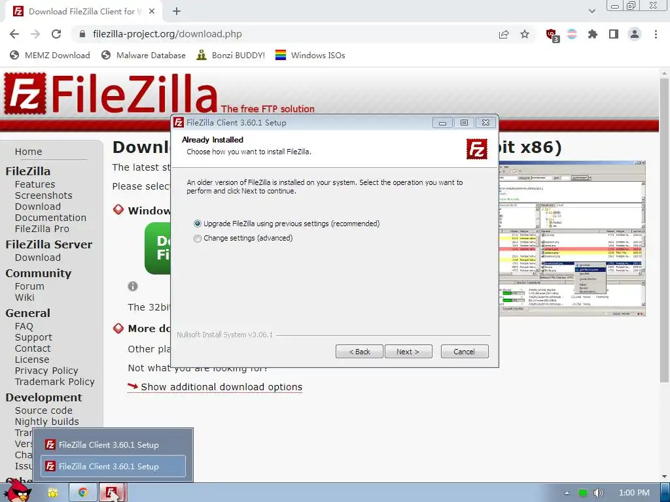
Task: Click the Back button in setup
Action: 359,352
